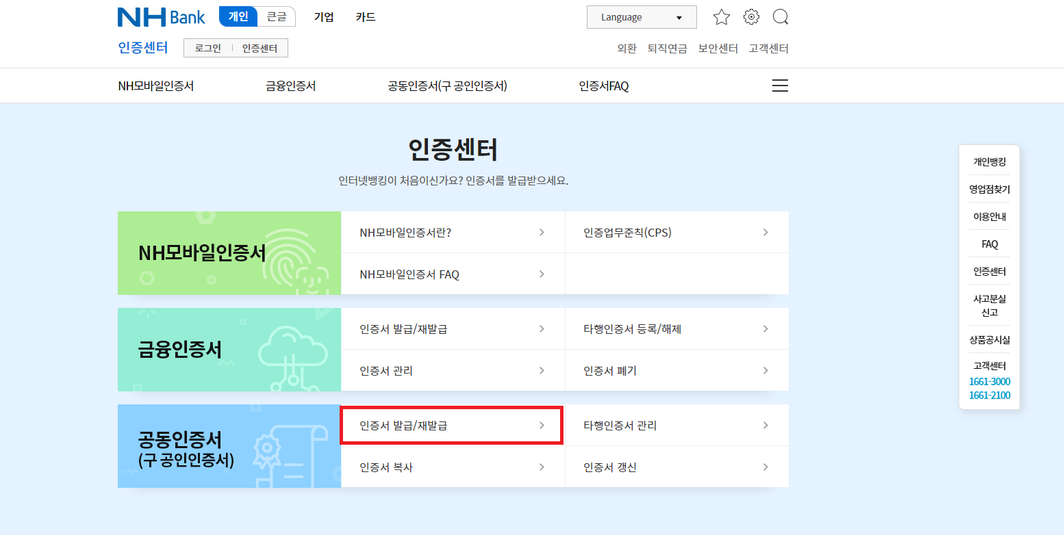Open 상품공시실 in side quick menu
Viewport: 1064px width, 559px height.
[x=989, y=340]
